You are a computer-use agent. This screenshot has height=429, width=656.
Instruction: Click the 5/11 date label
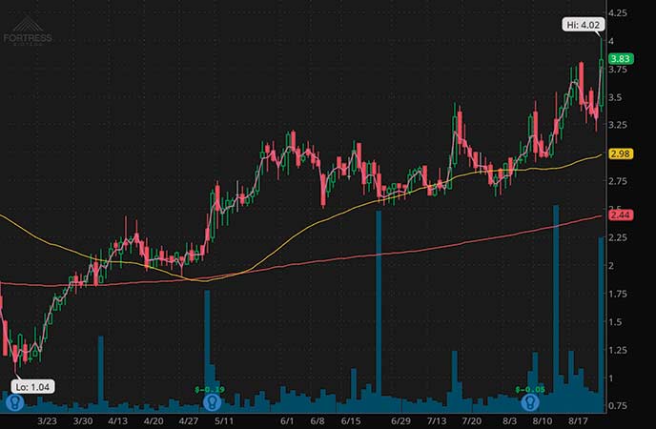coord(224,420)
